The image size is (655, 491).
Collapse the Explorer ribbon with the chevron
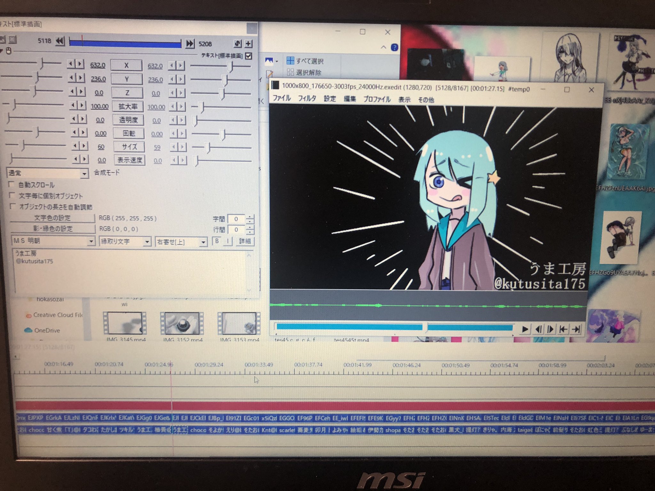[383, 47]
